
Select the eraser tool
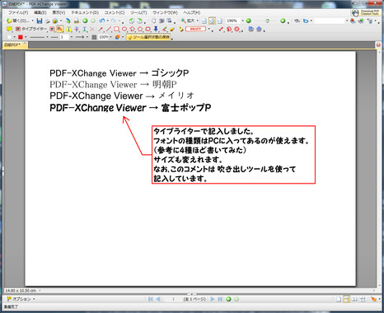click(172, 29)
